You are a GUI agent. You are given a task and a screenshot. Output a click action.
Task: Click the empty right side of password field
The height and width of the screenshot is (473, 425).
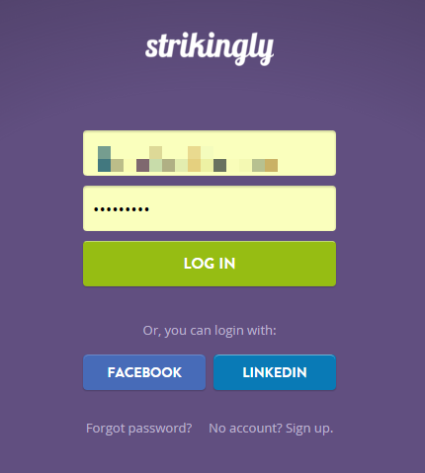257,208
